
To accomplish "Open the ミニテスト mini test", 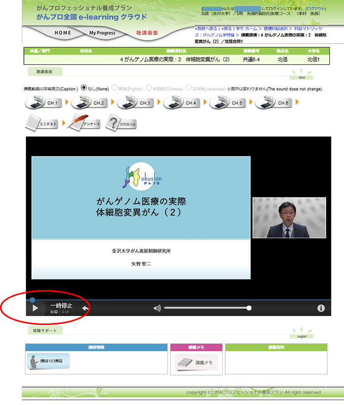I will point(42,124).
